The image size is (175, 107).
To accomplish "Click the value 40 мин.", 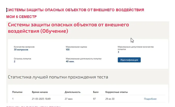I will (70, 62).
